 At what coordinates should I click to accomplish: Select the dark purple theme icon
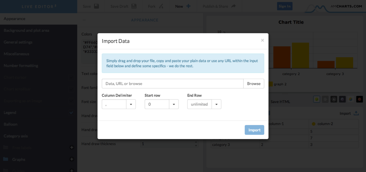click(x=342, y=99)
